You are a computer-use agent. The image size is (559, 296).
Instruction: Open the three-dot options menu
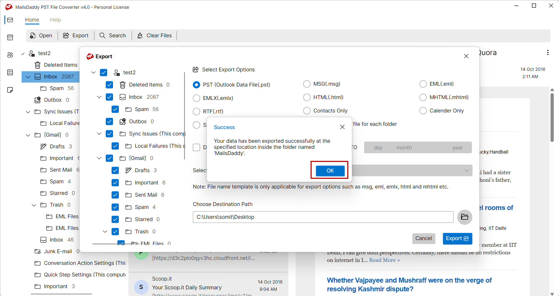coord(548,52)
